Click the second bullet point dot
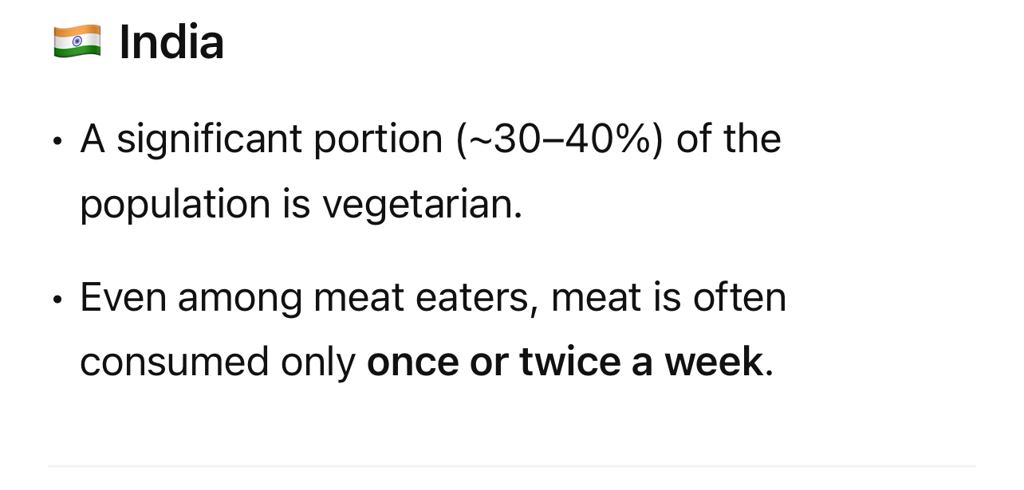The height and width of the screenshot is (490, 1024). tap(57, 300)
